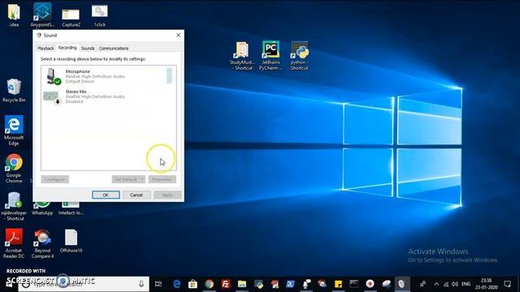Launch Google Chrome desktop shortcut
This screenshot has width=520, height=292.
[x=14, y=168]
